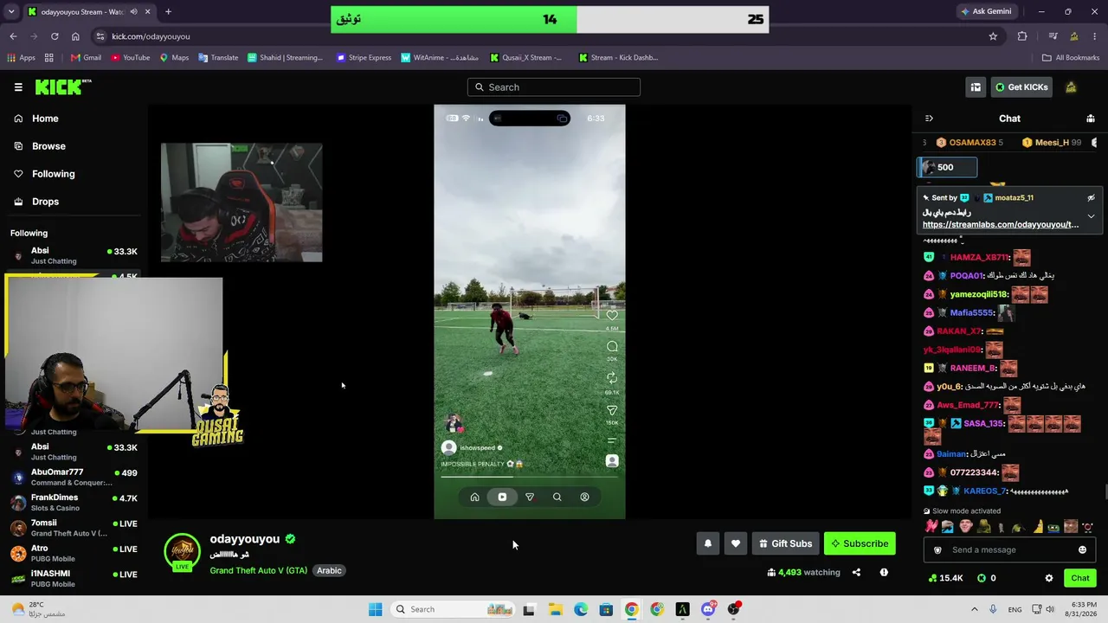1108x623 pixels.
Task: Click the Gift Subs button
Action: [785, 543]
